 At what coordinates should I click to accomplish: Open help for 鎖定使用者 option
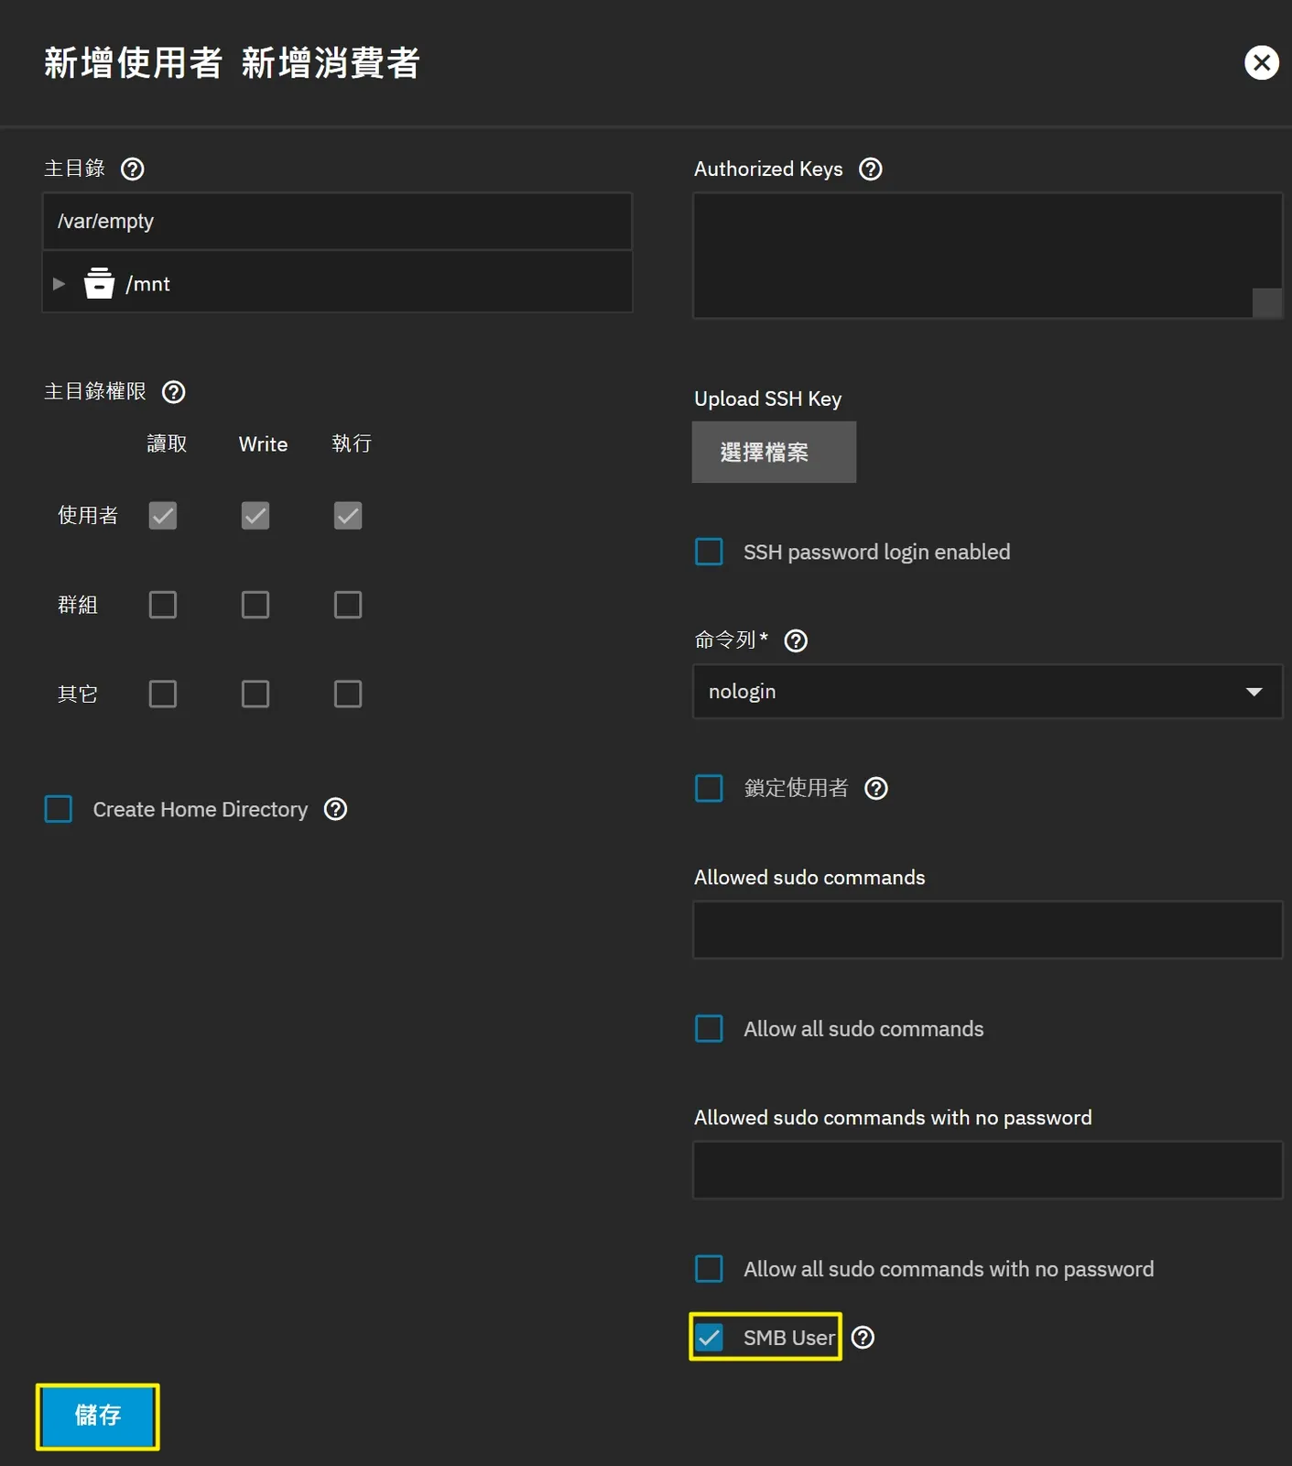tap(876, 788)
